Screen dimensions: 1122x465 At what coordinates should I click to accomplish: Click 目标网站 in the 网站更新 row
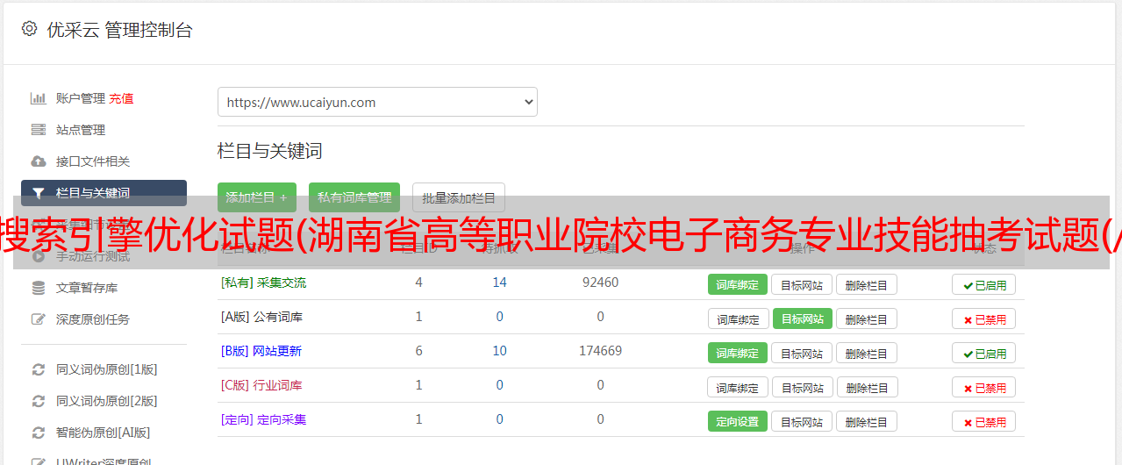802,353
